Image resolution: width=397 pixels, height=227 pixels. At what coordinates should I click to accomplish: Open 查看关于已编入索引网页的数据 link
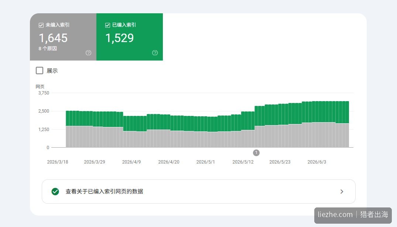coord(199,192)
